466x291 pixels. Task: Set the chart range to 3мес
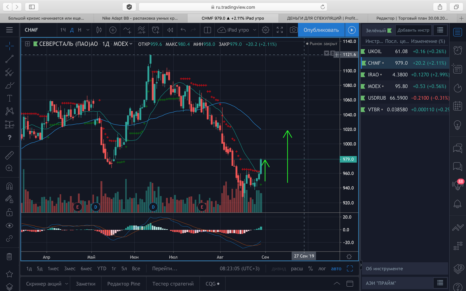click(x=70, y=268)
